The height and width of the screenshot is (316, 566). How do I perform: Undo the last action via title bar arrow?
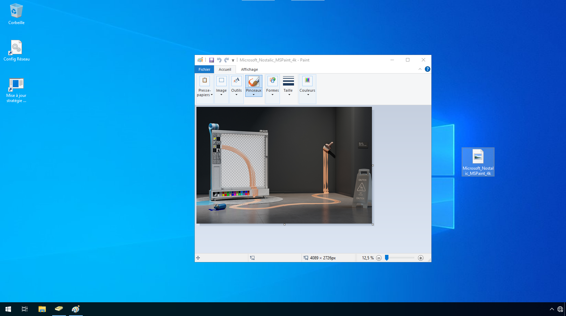219,60
